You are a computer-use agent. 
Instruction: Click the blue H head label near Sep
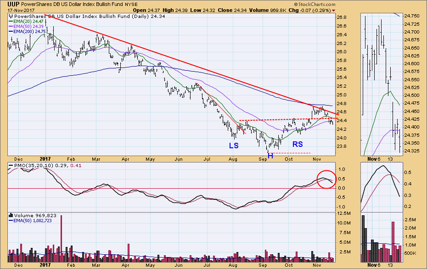click(x=270, y=156)
